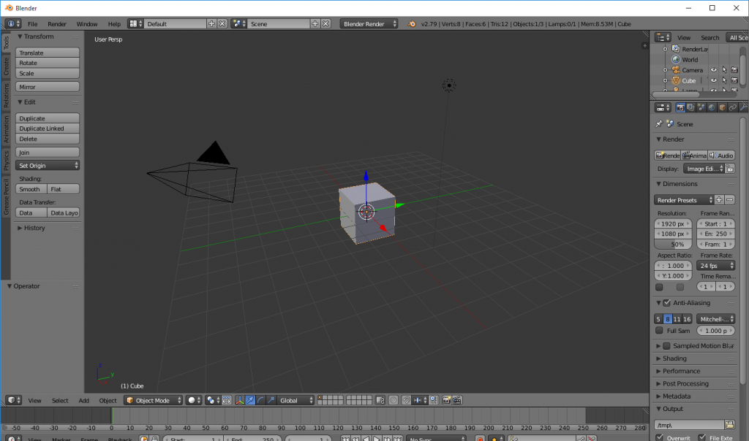Select the rotate manipulator arc icon

261,400
